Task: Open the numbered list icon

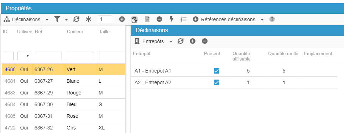Action: (183, 19)
